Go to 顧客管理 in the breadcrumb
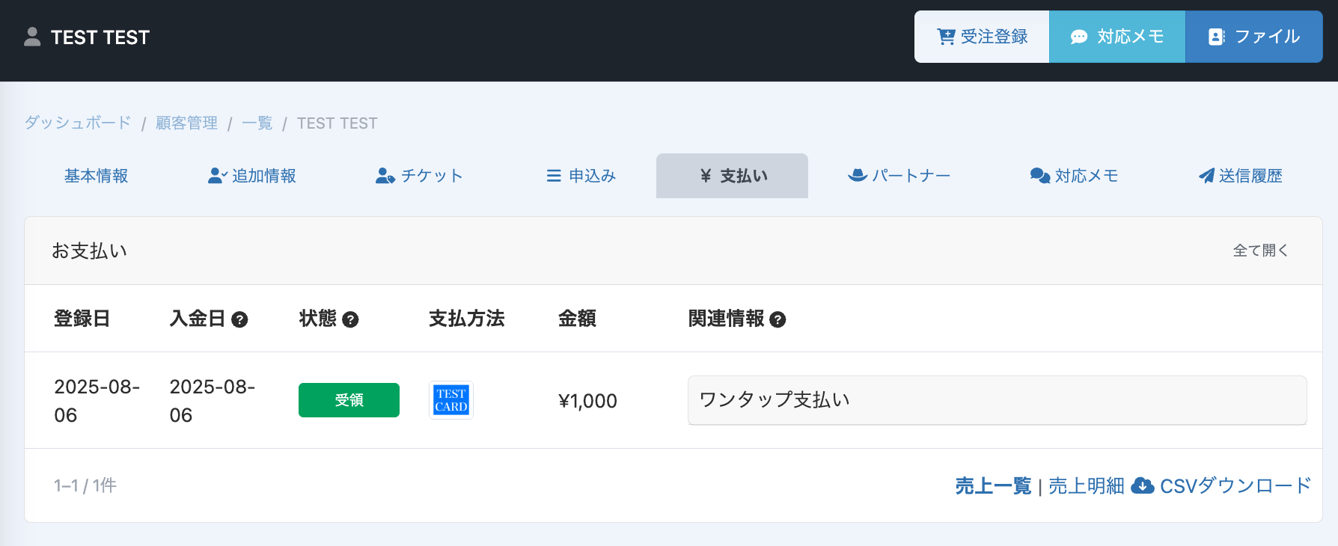1338x546 pixels. click(186, 123)
